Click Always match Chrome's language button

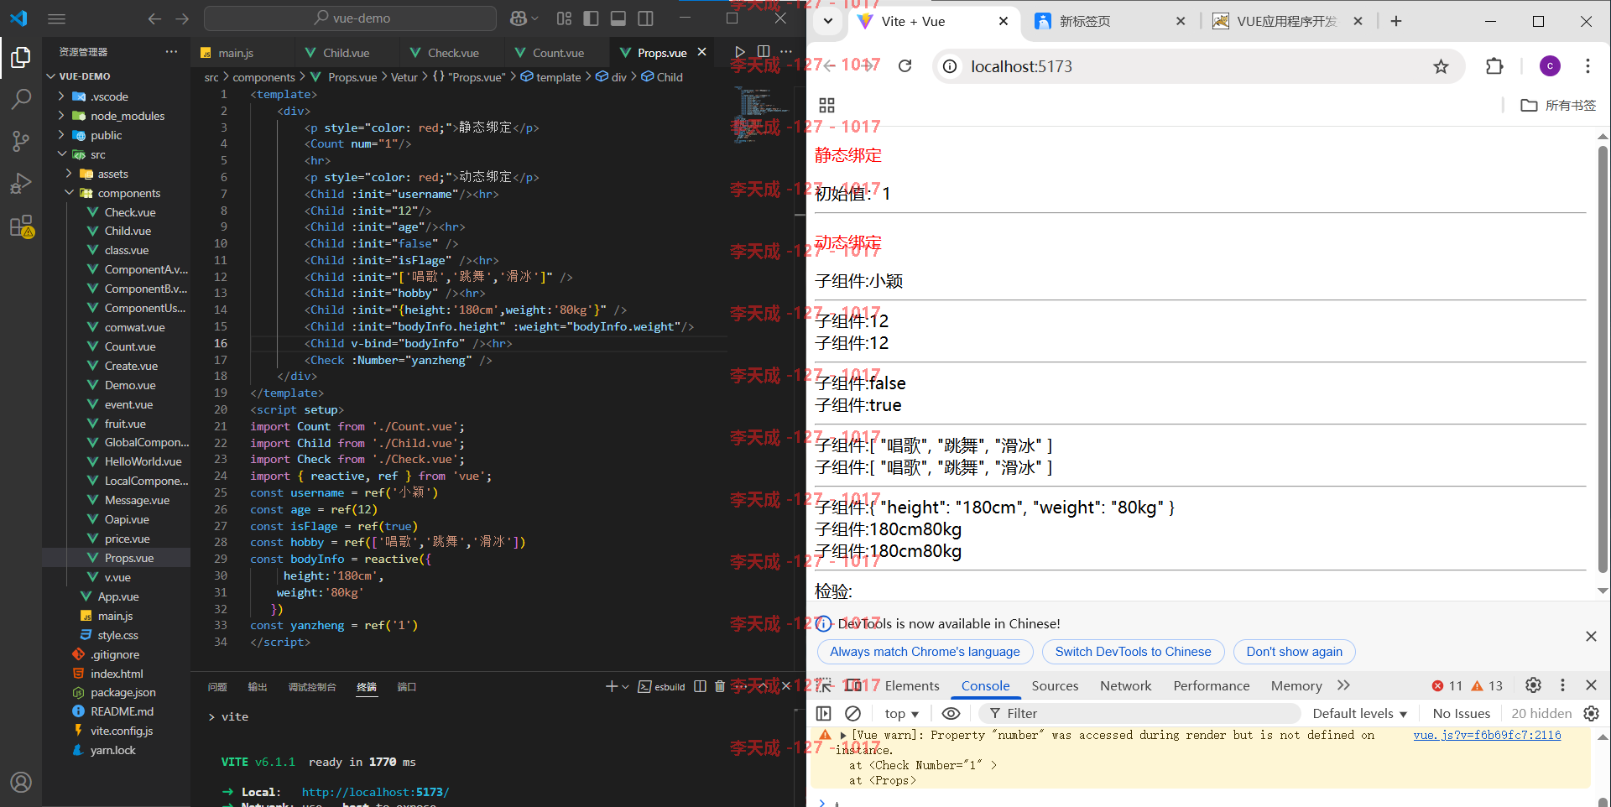[925, 652]
